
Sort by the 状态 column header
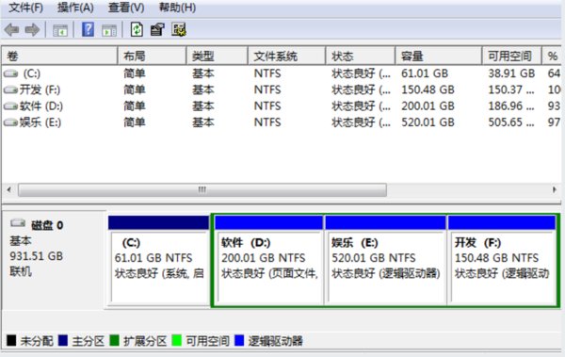pos(361,56)
